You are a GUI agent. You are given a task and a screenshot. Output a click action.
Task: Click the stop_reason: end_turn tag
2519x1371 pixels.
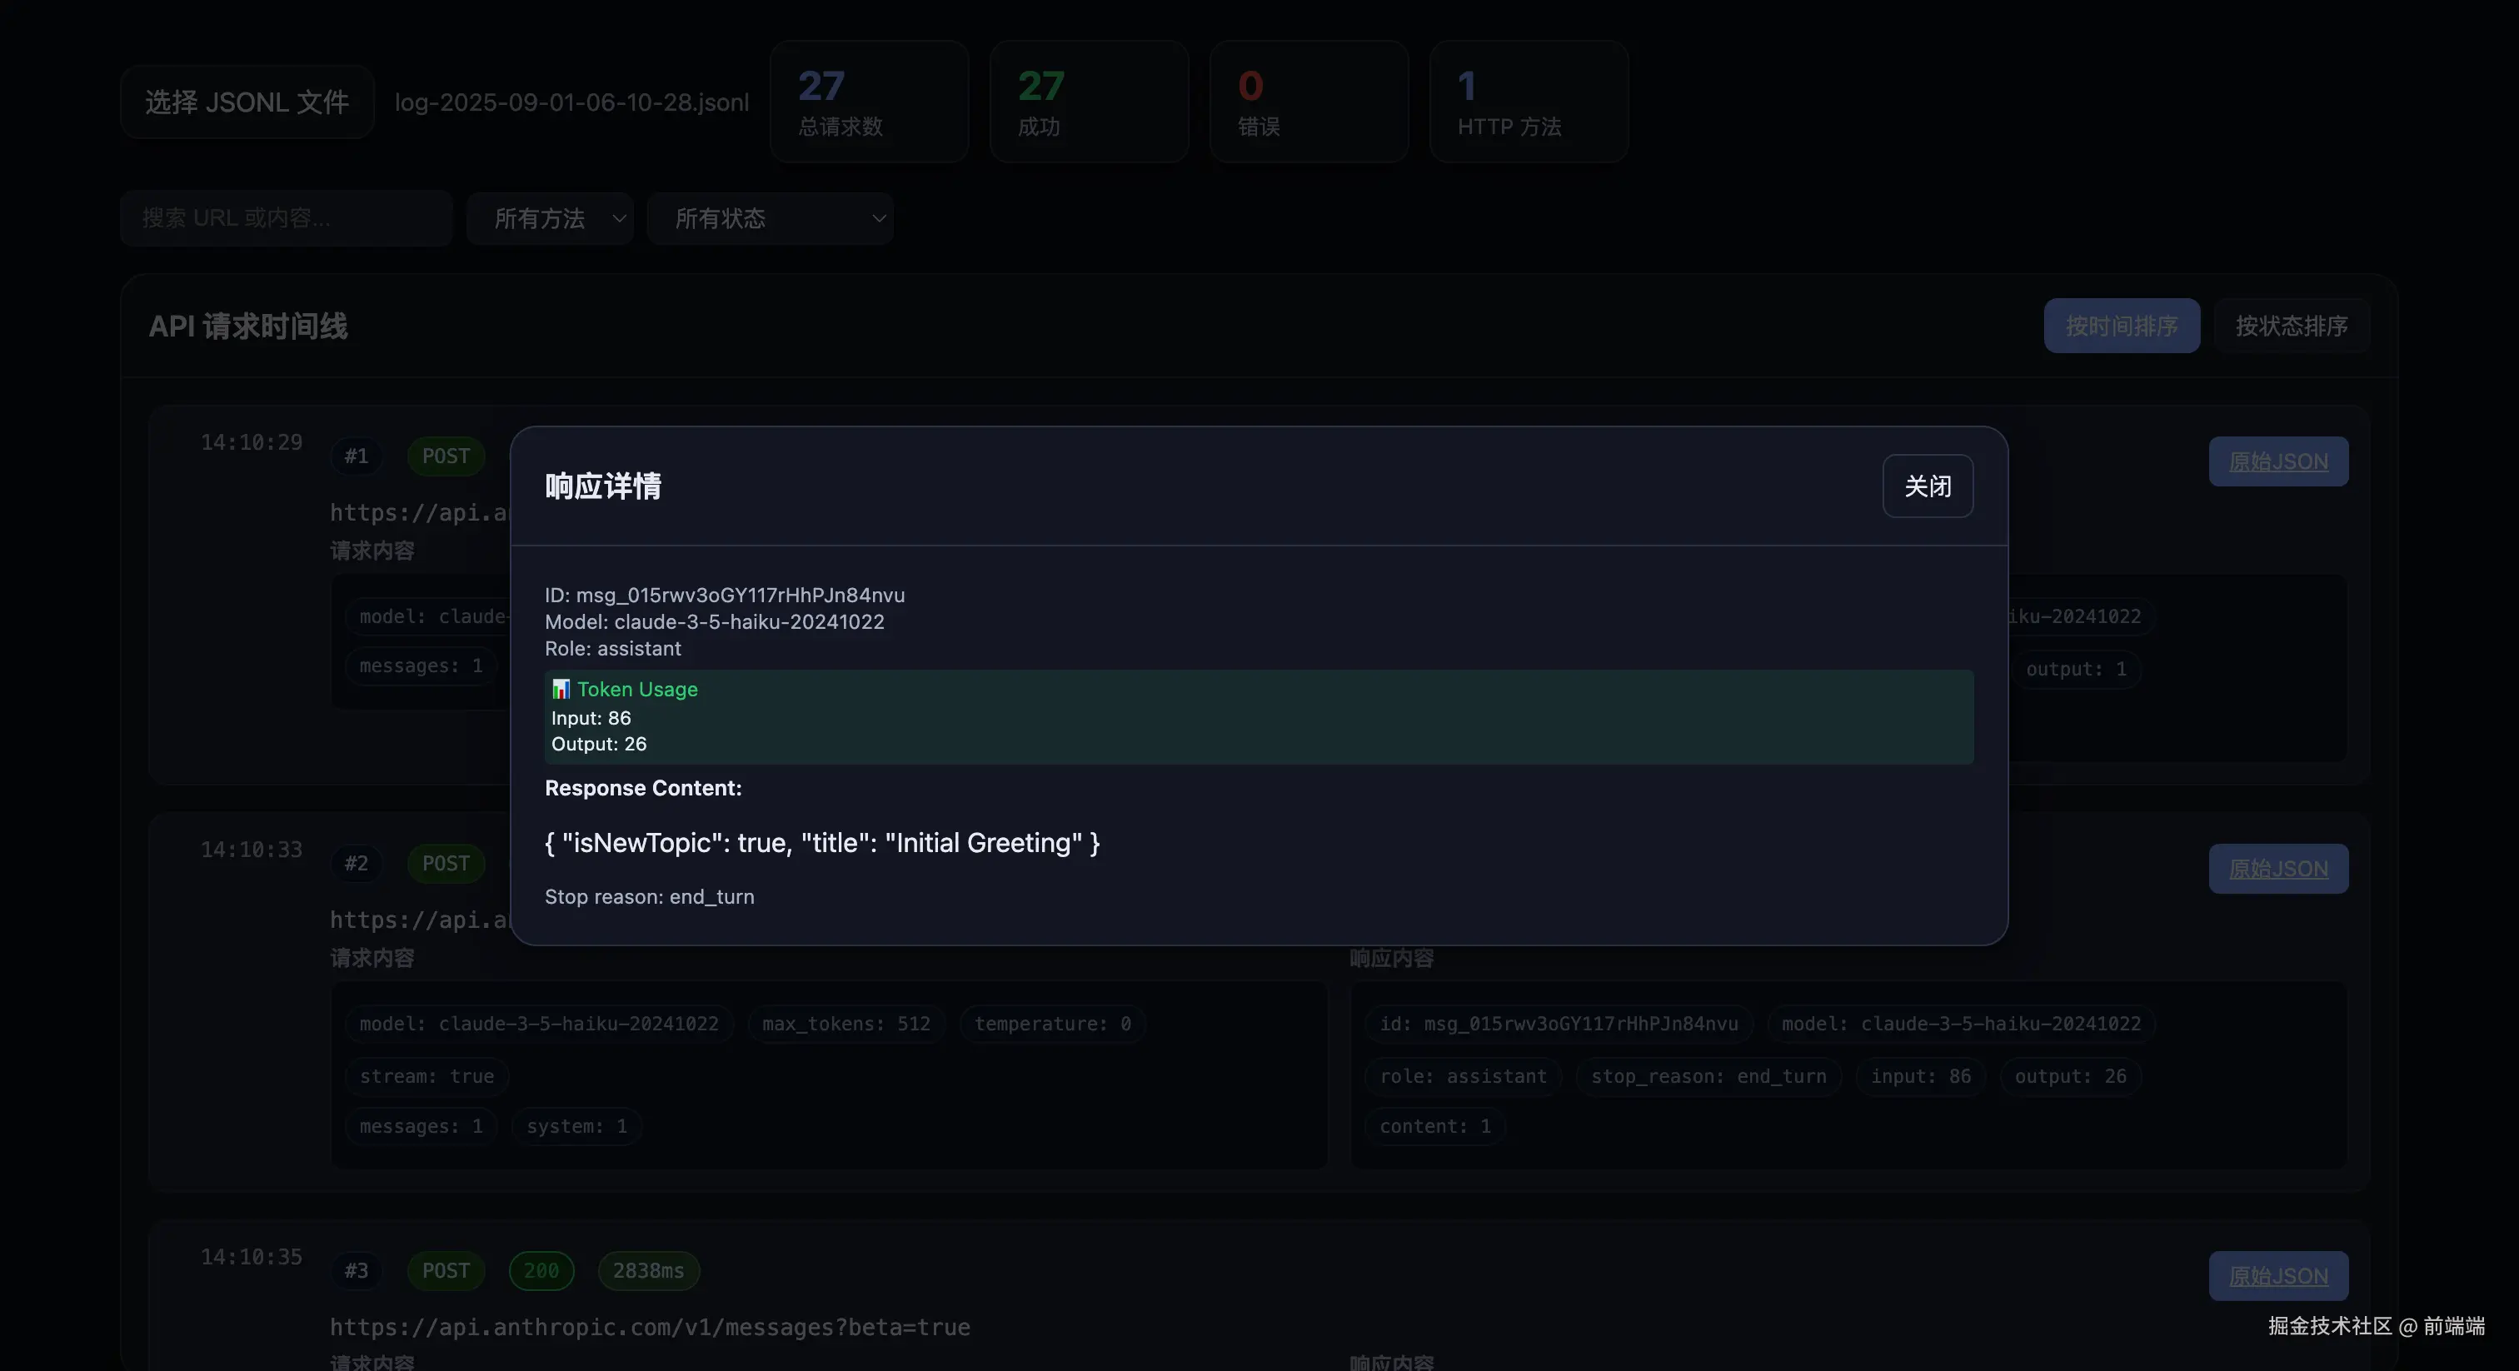(x=1708, y=1077)
